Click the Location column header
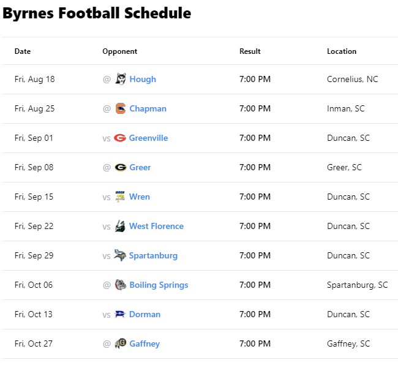Image resolution: width=398 pixels, height=368 pixels. click(x=342, y=51)
